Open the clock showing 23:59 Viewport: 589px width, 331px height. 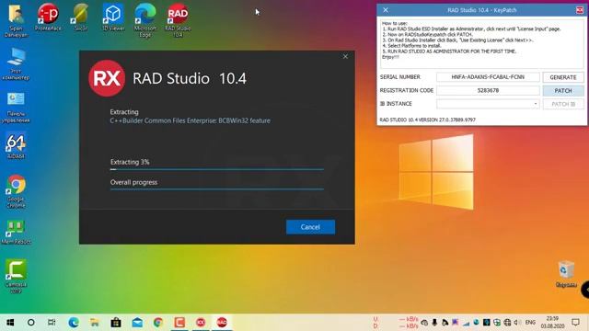[x=552, y=323]
